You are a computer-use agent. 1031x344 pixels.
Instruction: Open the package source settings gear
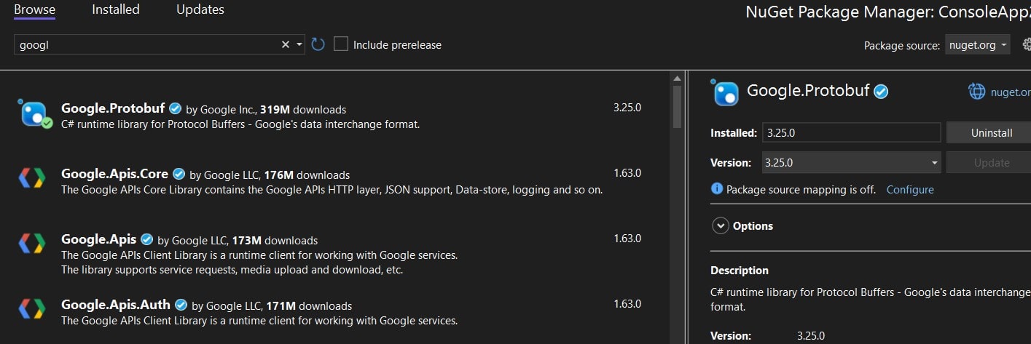(x=1027, y=44)
